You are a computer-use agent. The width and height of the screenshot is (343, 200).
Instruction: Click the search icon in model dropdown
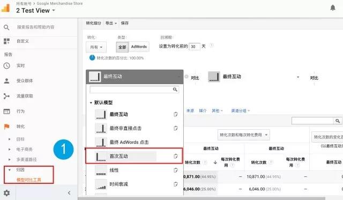click(x=175, y=90)
